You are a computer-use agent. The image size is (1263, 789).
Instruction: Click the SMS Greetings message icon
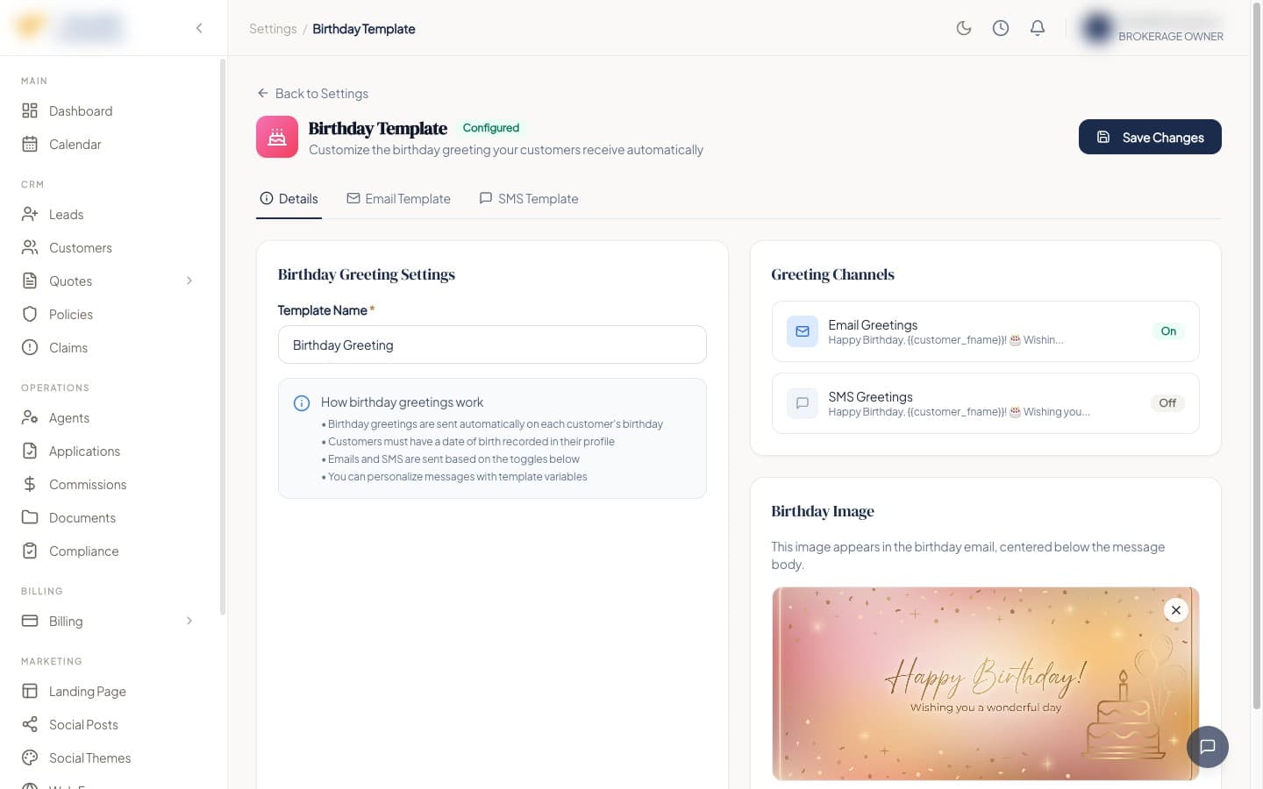(803, 403)
